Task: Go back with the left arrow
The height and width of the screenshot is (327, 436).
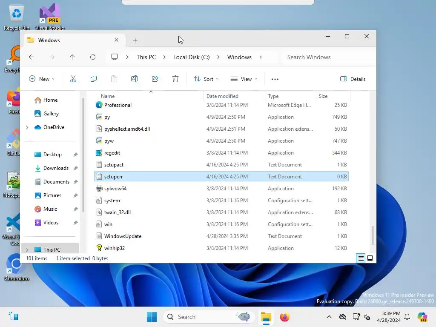Action: click(x=32, y=57)
